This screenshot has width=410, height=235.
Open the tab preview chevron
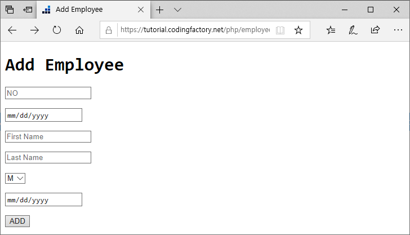click(x=177, y=10)
